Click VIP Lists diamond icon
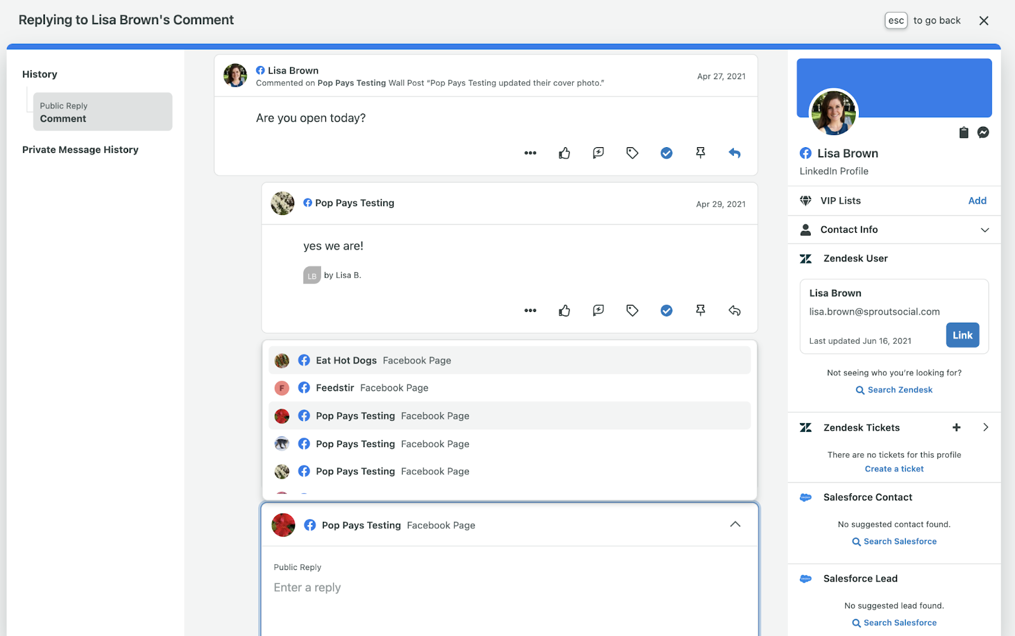Image resolution: width=1015 pixels, height=636 pixels. tap(806, 201)
